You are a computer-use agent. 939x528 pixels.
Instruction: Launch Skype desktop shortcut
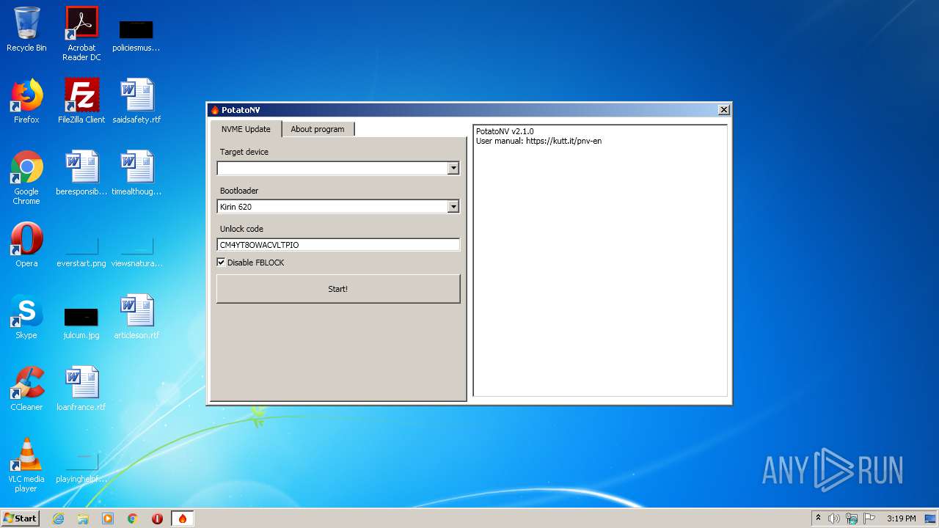(26, 317)
